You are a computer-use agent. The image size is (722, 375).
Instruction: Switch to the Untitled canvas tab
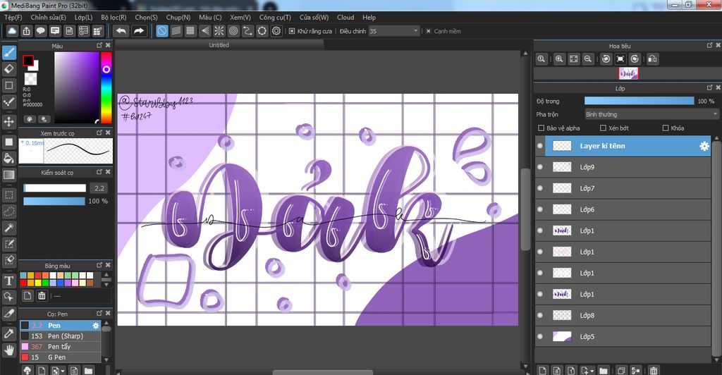coord(219,45)
